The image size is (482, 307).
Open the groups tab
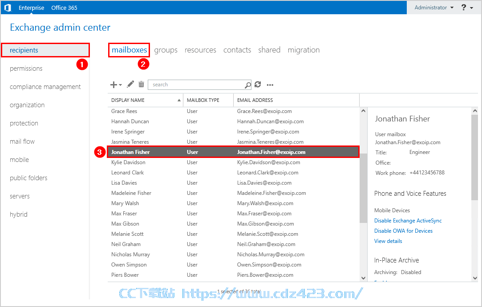[x=166, y=50]
